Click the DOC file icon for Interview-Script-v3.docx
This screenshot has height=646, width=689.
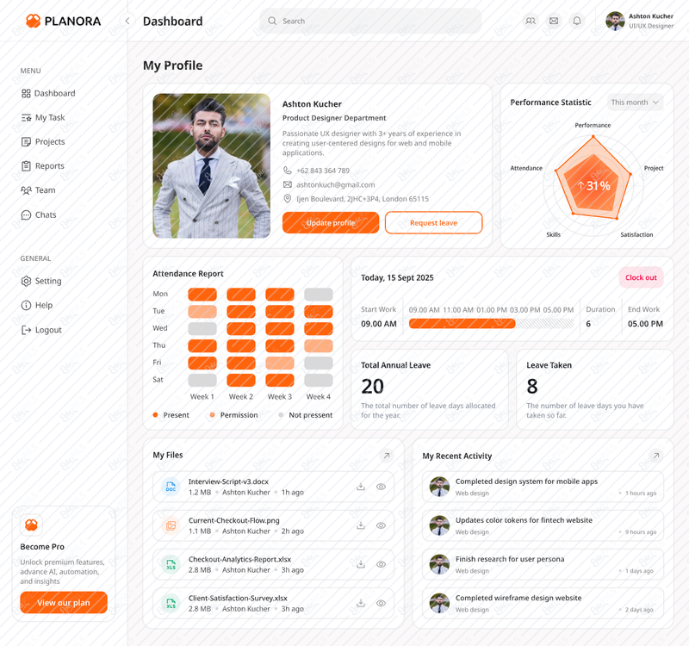(x=171, y=487)
